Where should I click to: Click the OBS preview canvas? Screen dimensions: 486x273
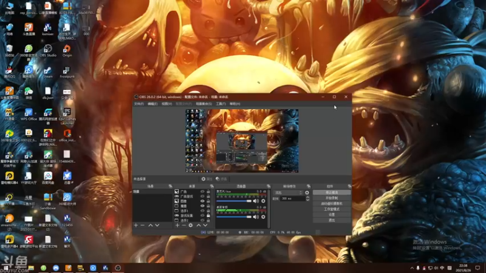242,141
